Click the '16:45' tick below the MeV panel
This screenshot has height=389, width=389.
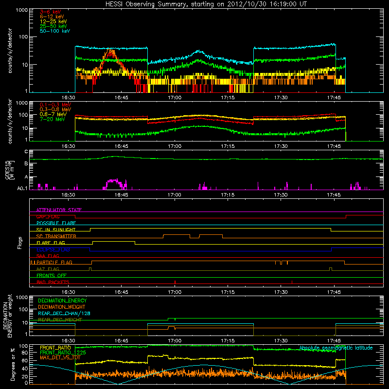pyautogui.click(x=121, y=146)
